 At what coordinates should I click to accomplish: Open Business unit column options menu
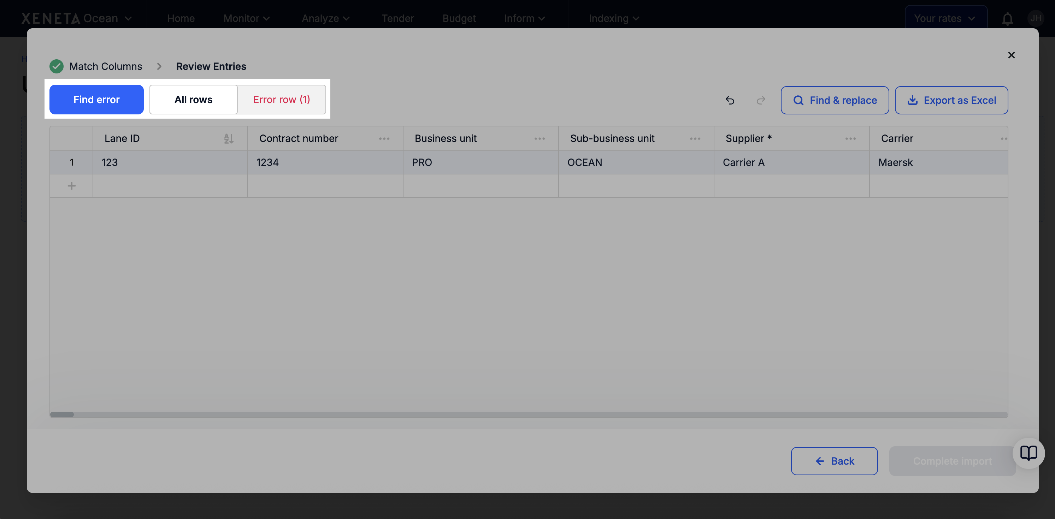click(x=540, y=139)
